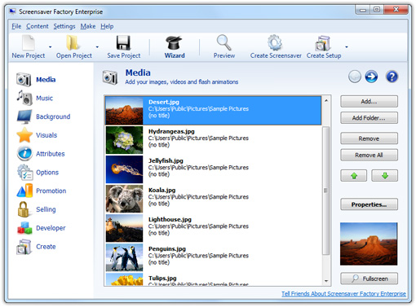The width and height of the screenshot is (416, 307).
Task: Expand the Open Project dropdown arrow
Action: pos(97,47)
